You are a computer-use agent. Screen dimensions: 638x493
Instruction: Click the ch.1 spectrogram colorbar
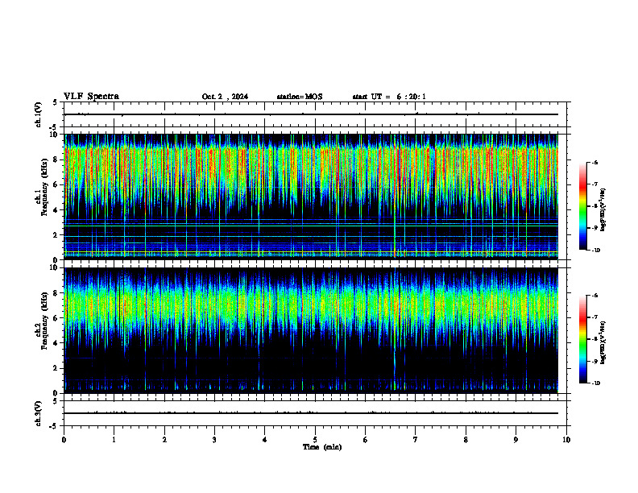(x=582, y=206)
